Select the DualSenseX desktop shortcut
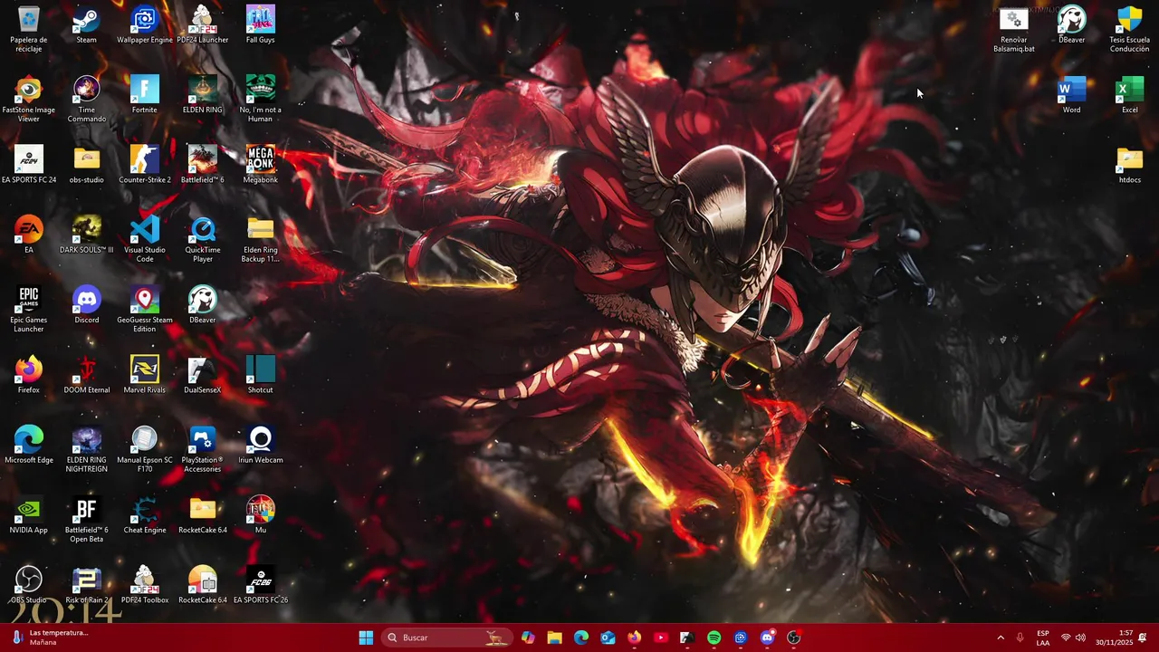The width and height of the screenshot is (1159, 652). pos(202,374)
